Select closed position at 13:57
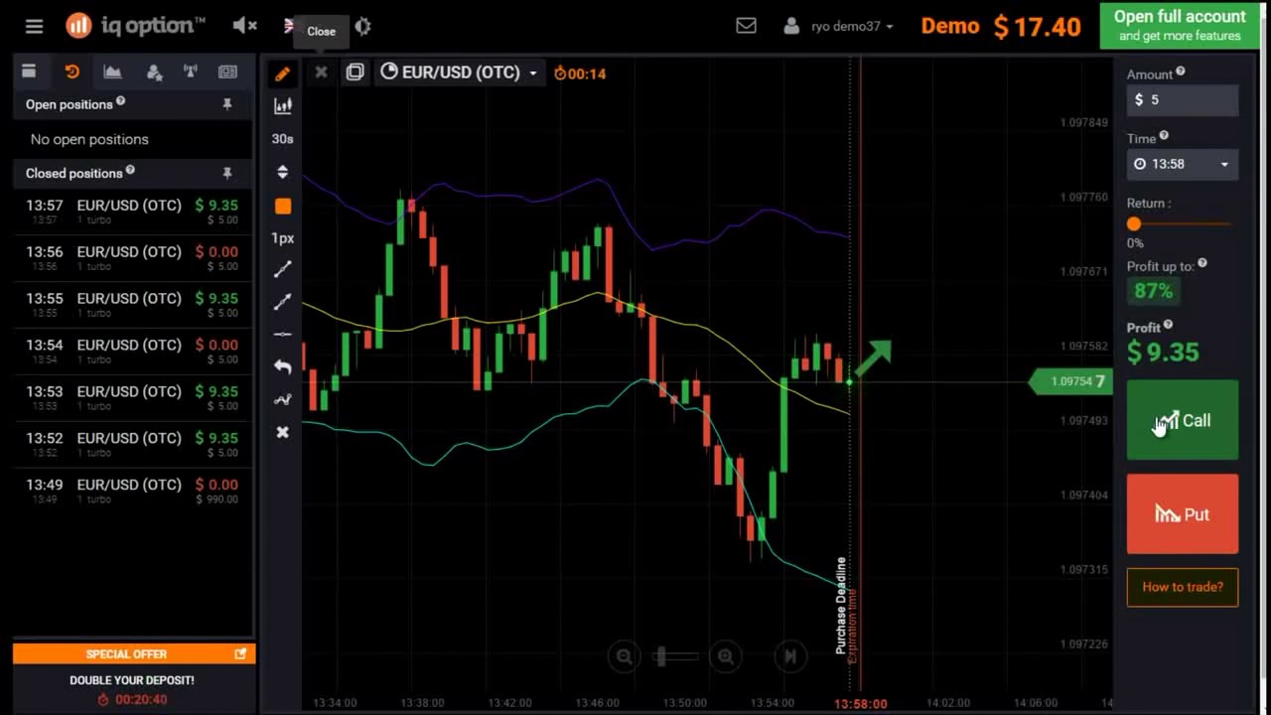 (x=132, y=212)
